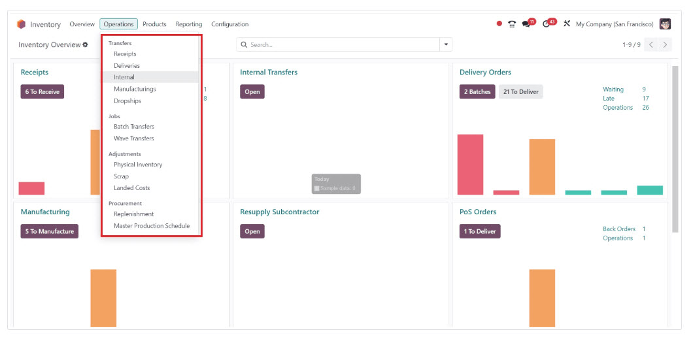Click the debug tools wrench icon

pos(567,24)
